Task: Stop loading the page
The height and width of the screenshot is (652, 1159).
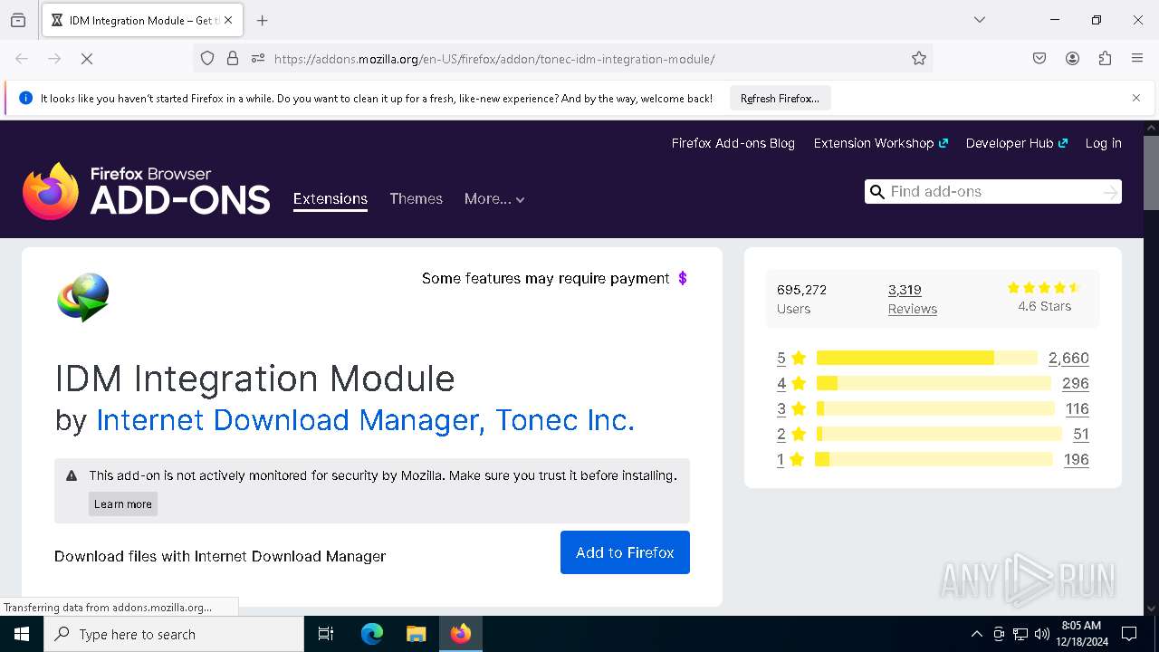Action: coord(87,59)
